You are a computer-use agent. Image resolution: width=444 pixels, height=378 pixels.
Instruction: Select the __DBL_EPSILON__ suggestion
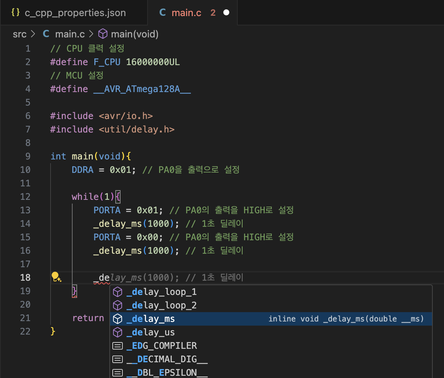tap(271, 373)
